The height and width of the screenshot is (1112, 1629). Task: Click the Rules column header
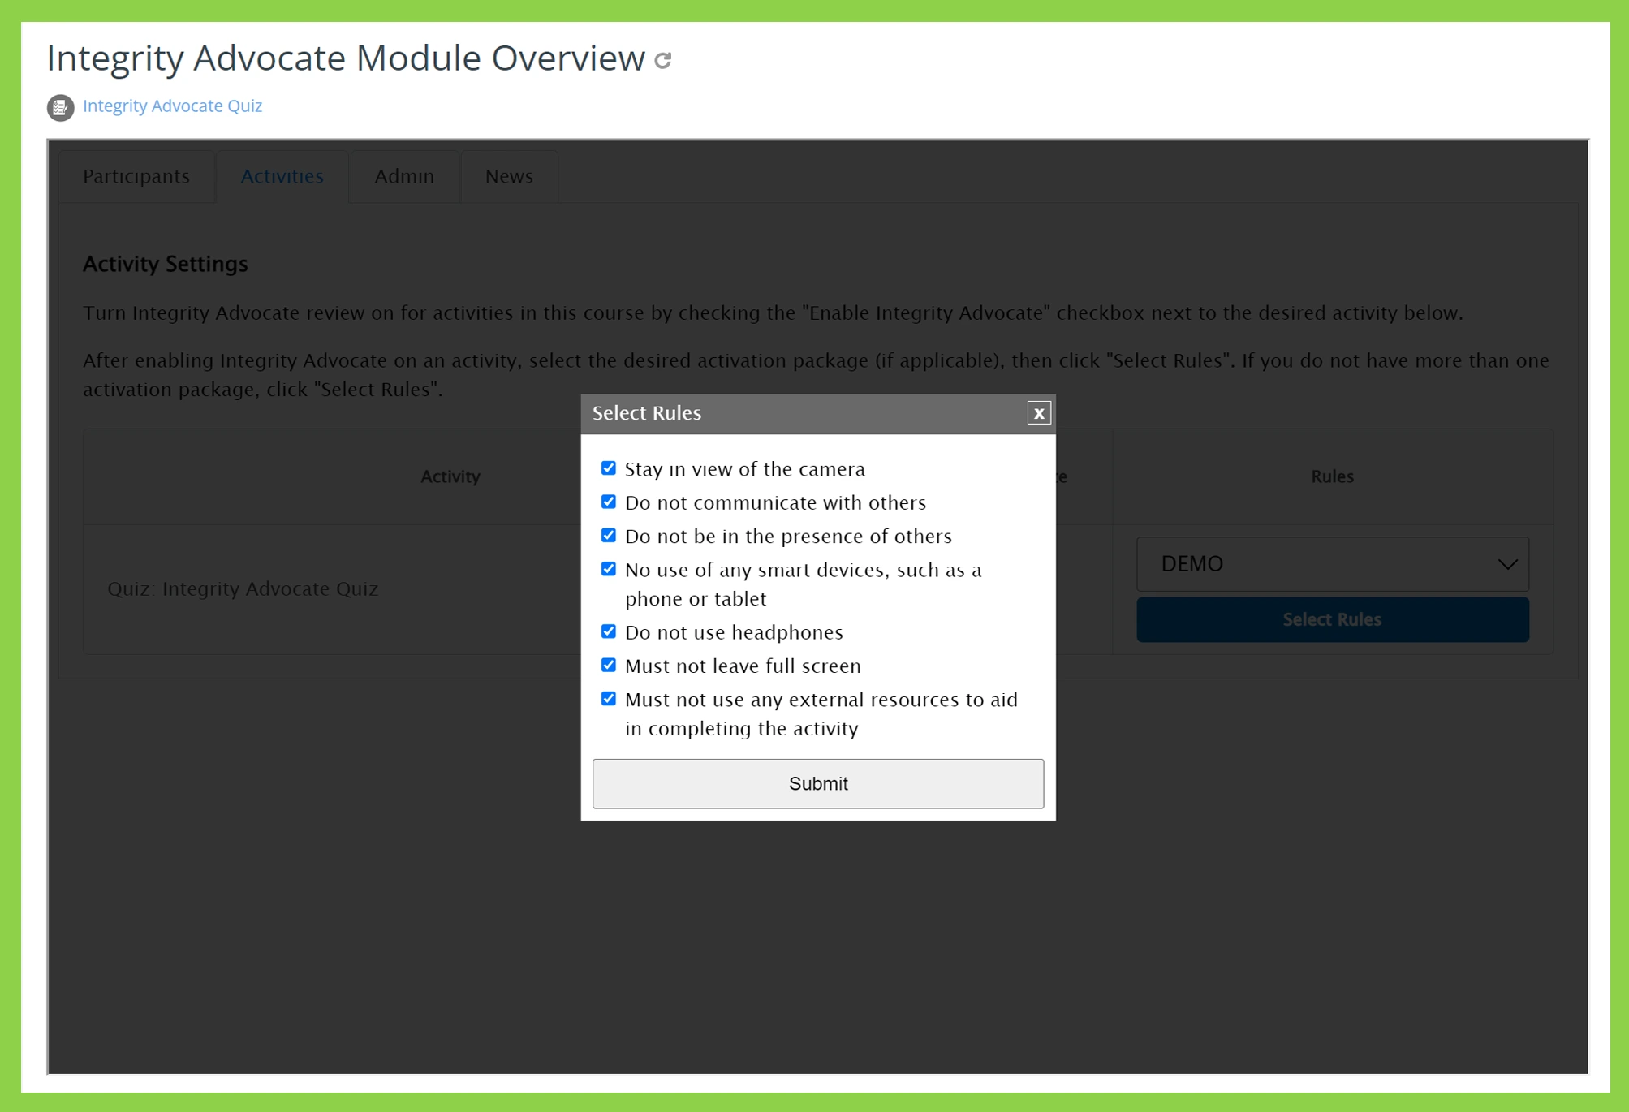click(x=1332, y=476)
